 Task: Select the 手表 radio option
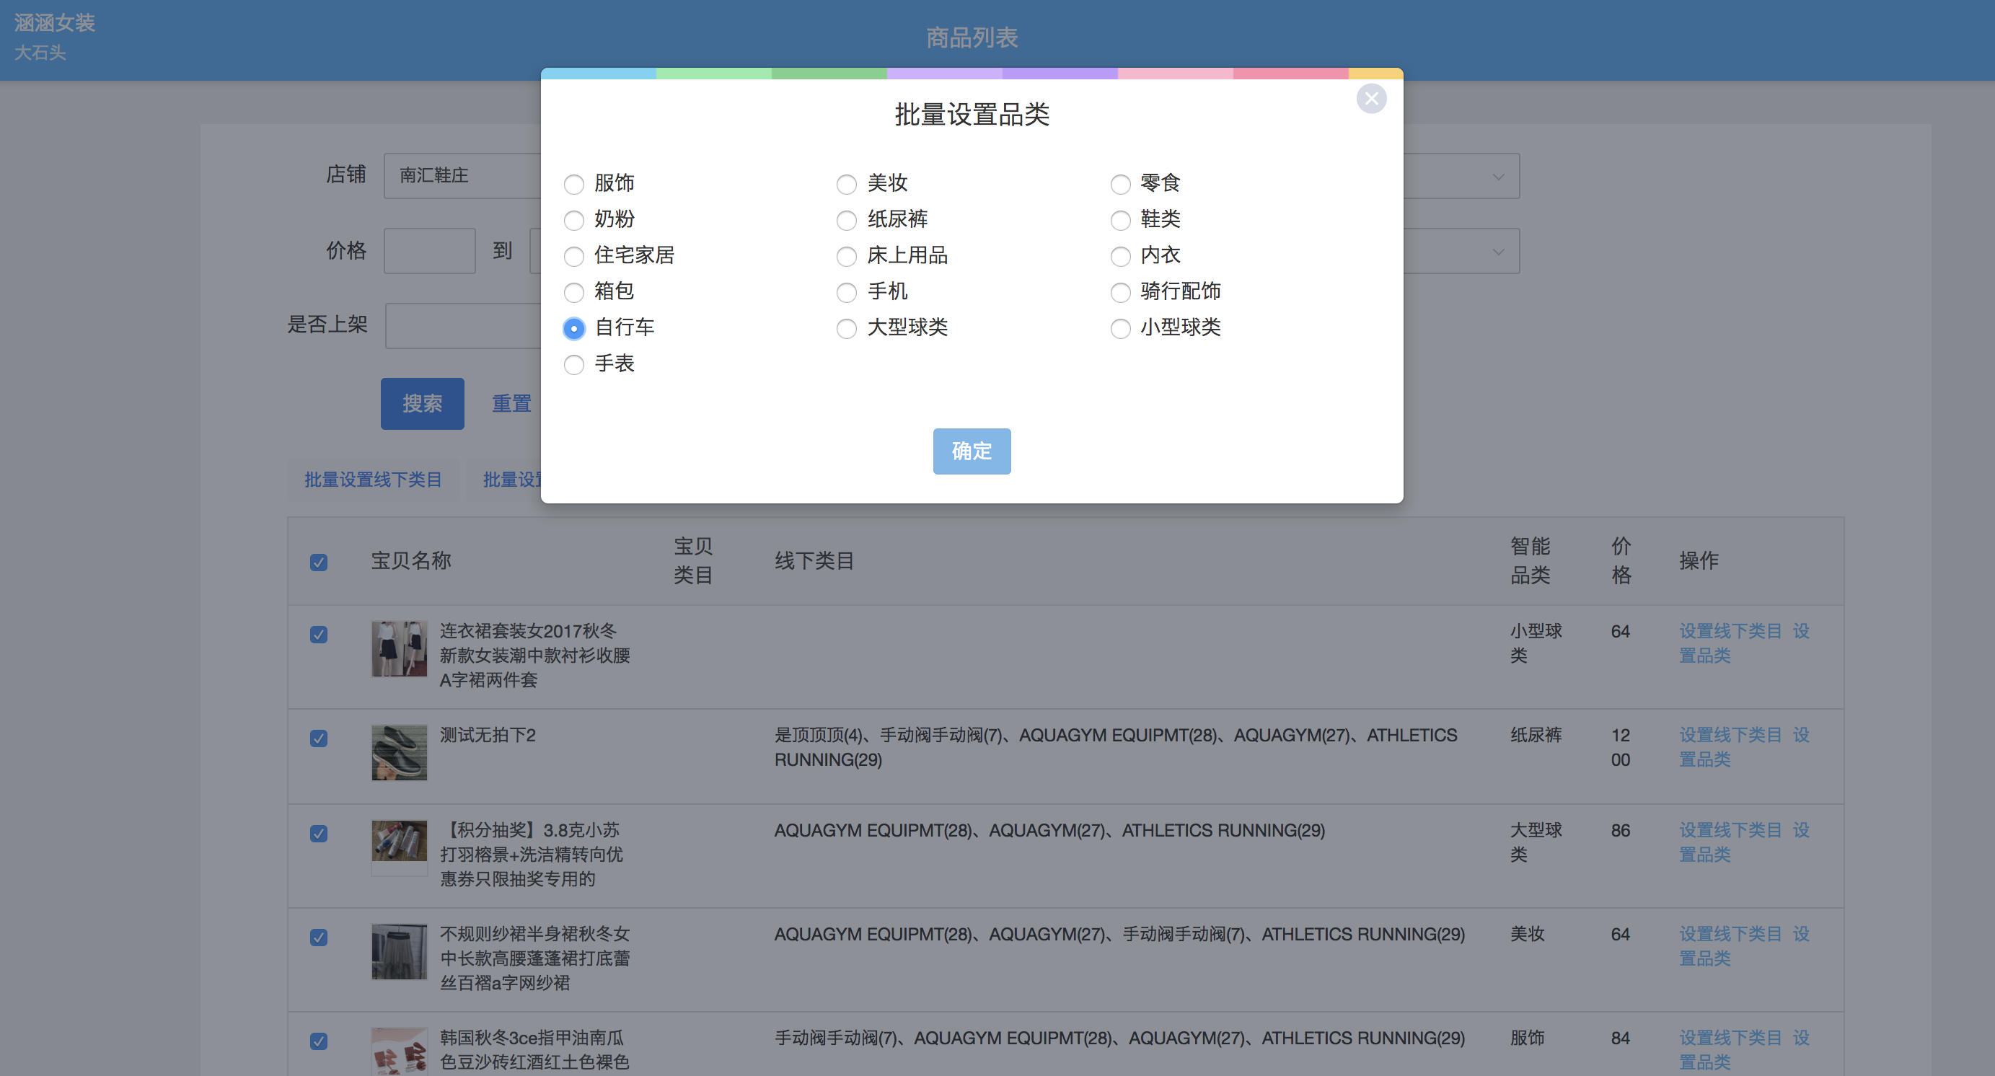pyautogui.click(x=574, y=365)
